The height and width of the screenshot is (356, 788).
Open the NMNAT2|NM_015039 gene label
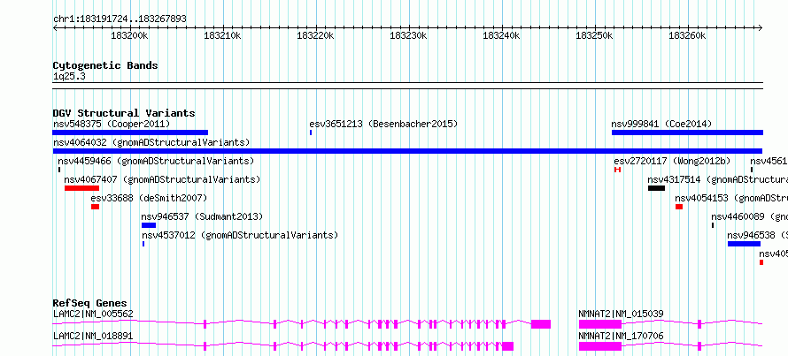pos(621,314)
